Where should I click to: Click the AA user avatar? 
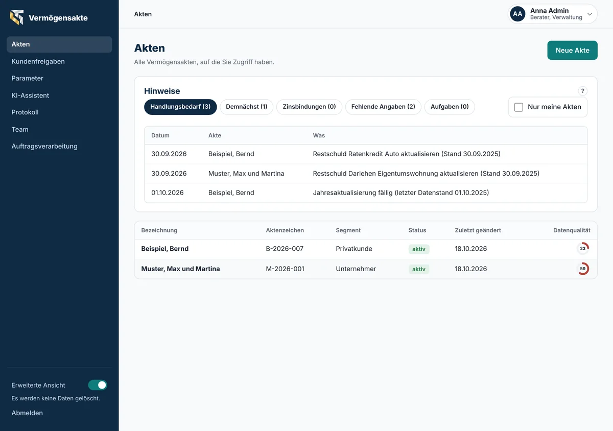(517, 14)
